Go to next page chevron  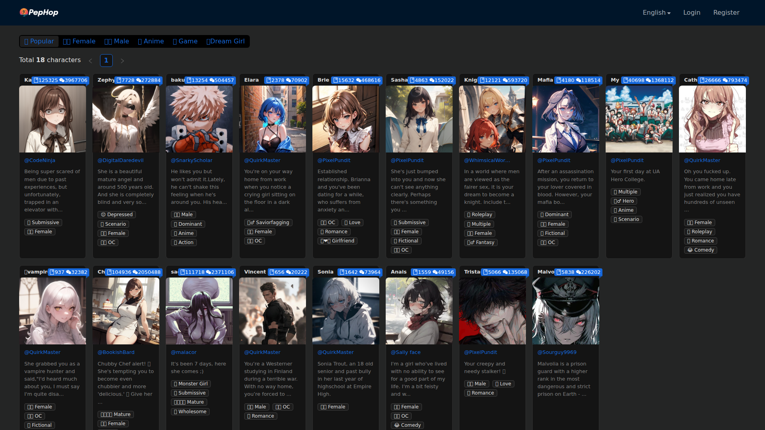click(x=122, y=61)
